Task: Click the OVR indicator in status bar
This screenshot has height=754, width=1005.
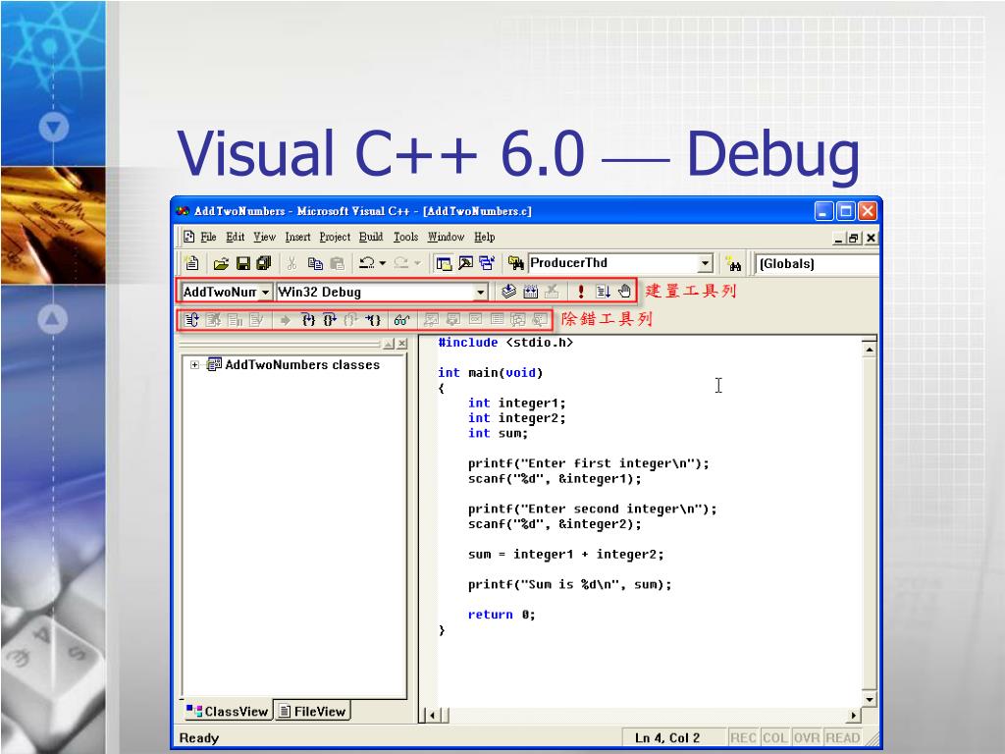Action: click(807, 738)
